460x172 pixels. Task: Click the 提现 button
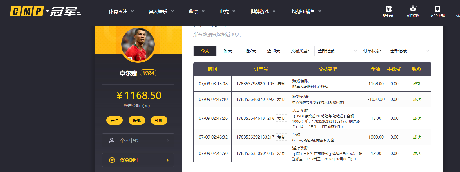click(x=137, y=120)
